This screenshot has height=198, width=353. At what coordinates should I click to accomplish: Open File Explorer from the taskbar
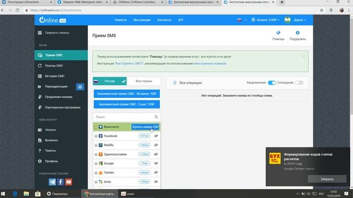point(26,194)
